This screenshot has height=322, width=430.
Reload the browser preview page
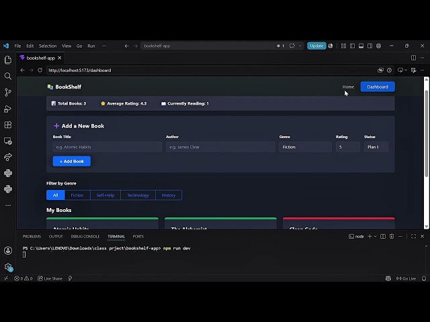tap(40, 70)
